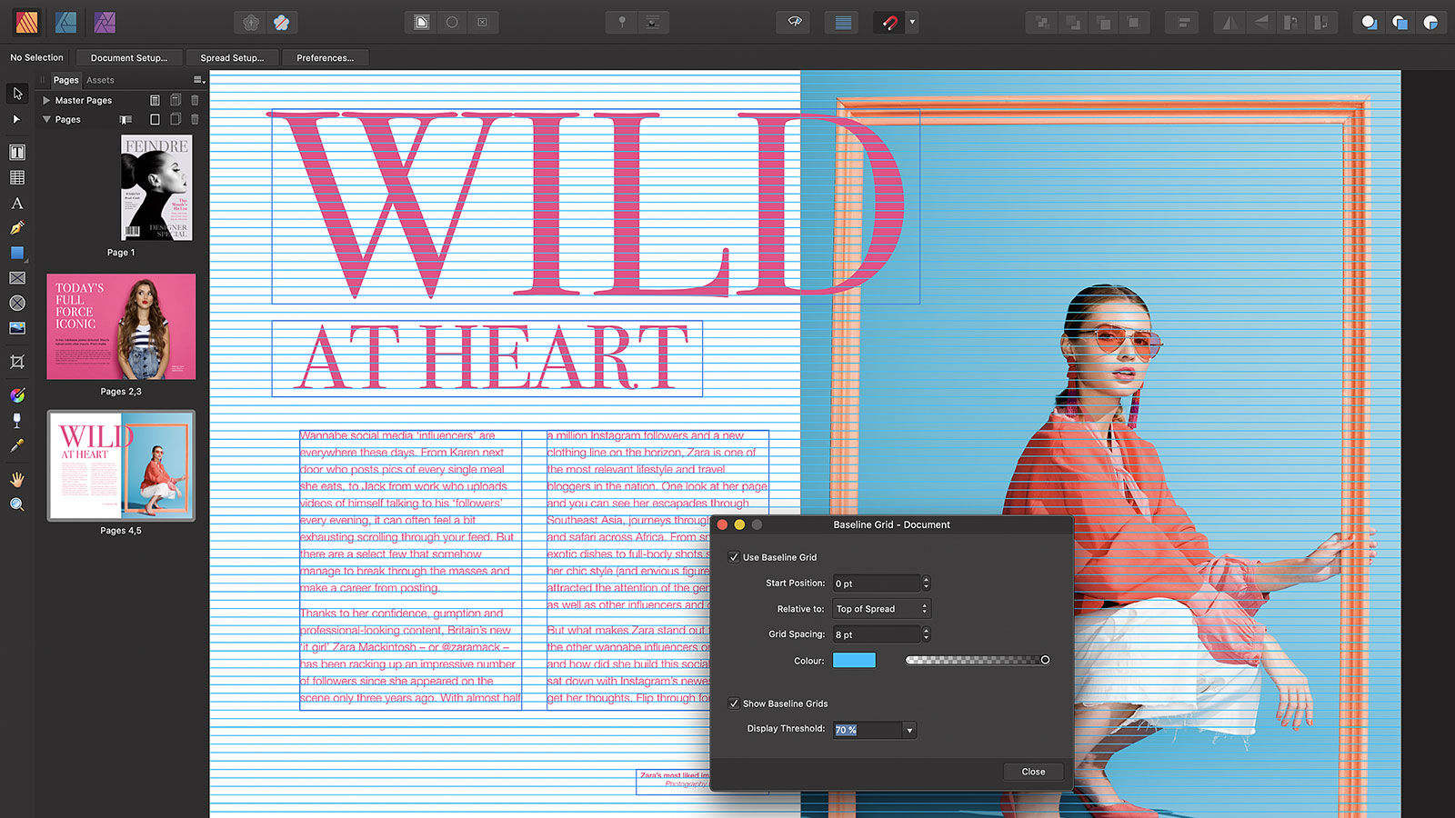Select the Artistic Text tool
1455x818 pixels.
pyautogui.click(x=17, y=203)
